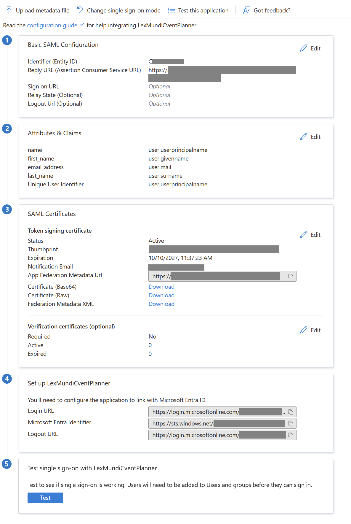The width and height of the screenshot is (351, 524).
Task: Copy the Login URL
Action: point(291,412)
